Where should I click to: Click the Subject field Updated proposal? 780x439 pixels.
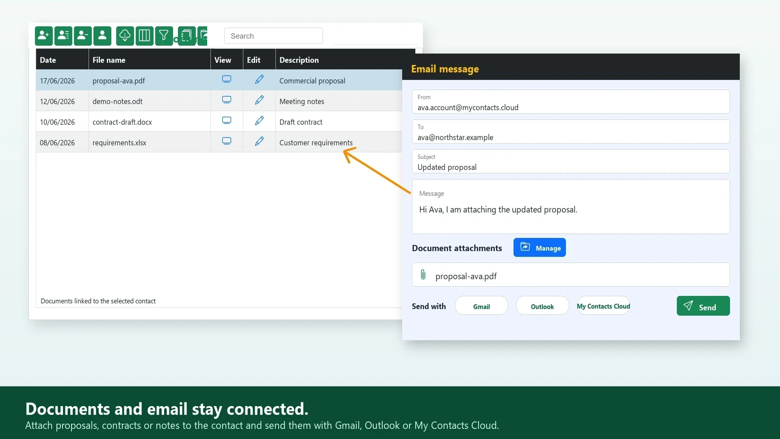tap(571, 161)
